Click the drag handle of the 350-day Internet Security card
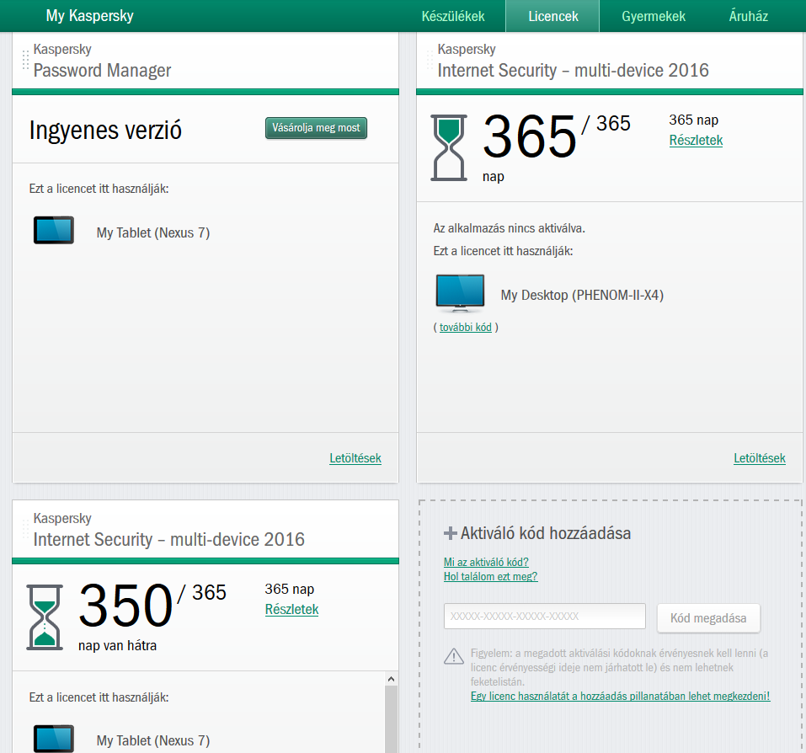Image resolution: width=806 pixels, height=753 pixels. point(25,529)
